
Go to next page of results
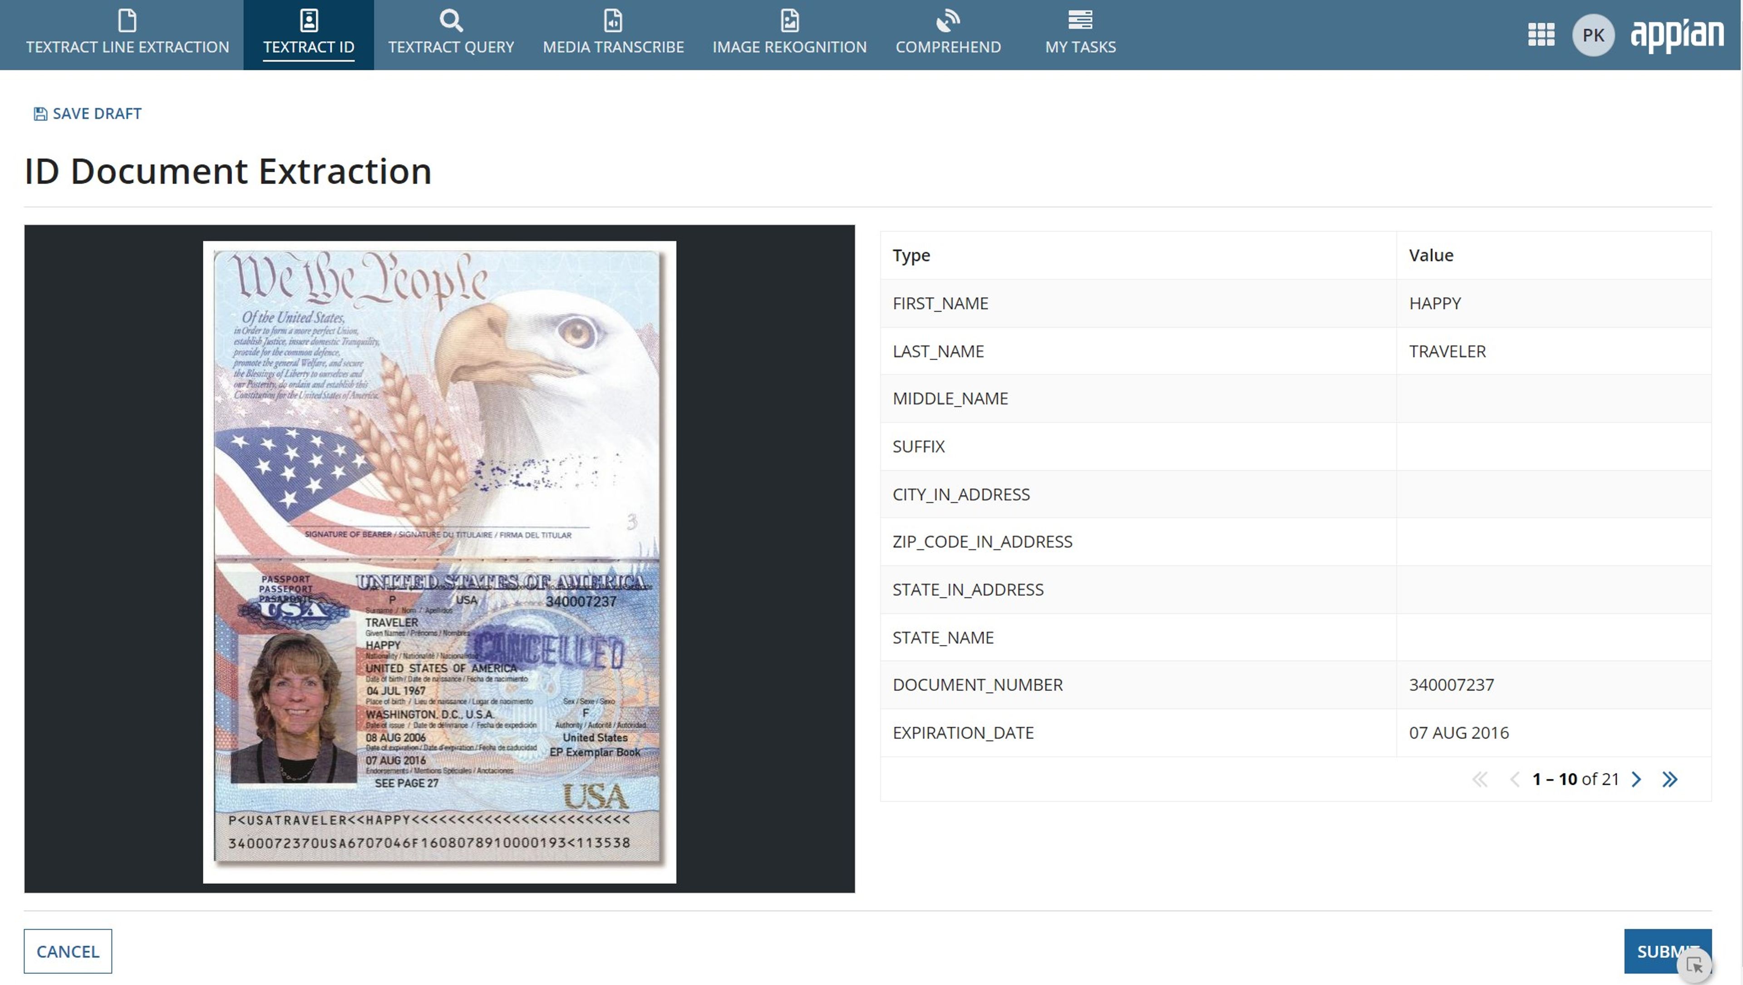coord(1637,779)
